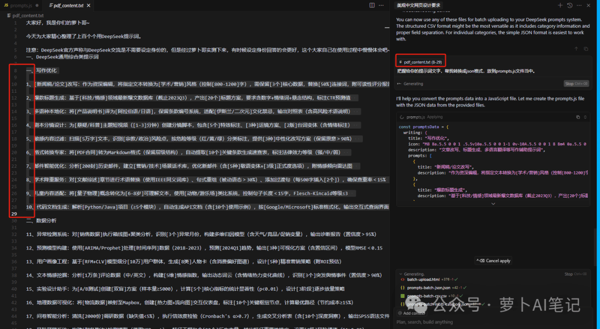Copy the assistant response message
The image size is (600, 329).
coord(586,49)
